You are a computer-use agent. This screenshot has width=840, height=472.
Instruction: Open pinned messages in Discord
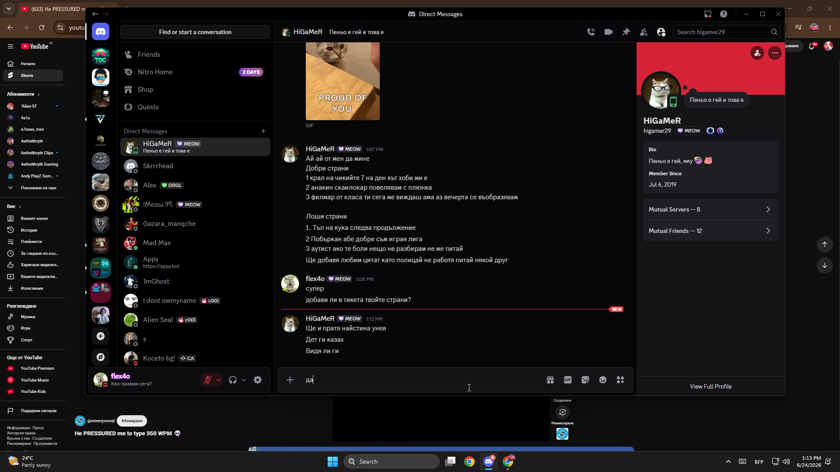click(x=626, y=32)
